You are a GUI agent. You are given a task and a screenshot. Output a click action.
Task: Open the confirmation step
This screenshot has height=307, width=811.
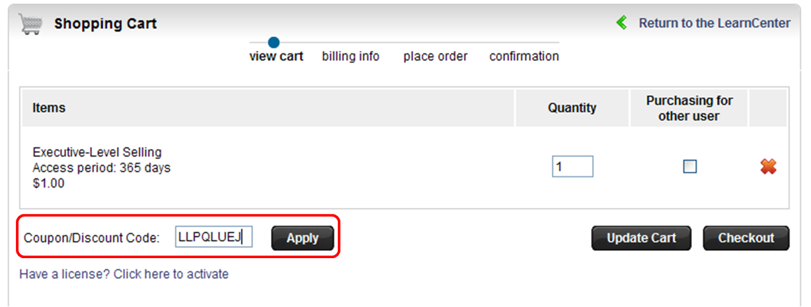pyautogui.click(x=524, y=57)
